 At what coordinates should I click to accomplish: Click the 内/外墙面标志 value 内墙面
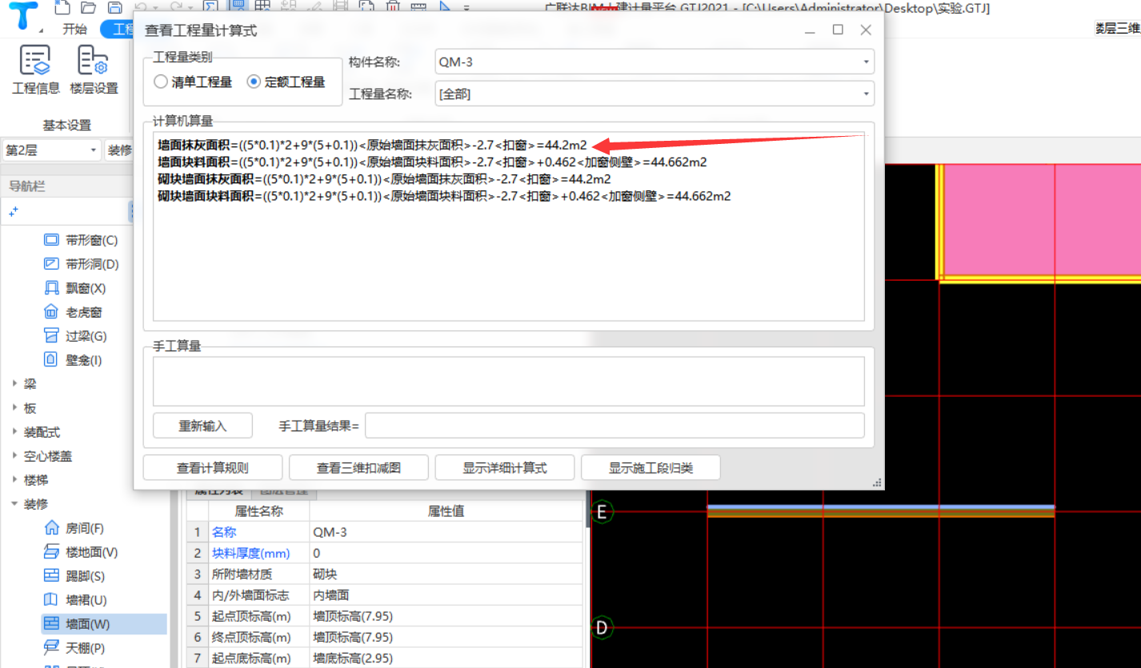[x=446, y=595]
